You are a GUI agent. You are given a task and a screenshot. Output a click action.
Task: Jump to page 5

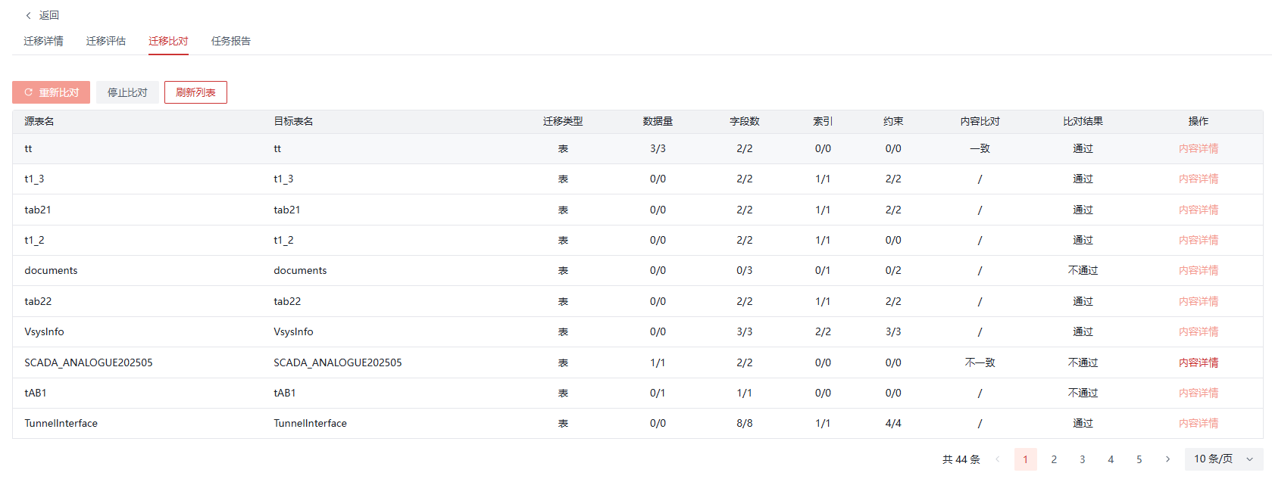[x=1139, y=459]
